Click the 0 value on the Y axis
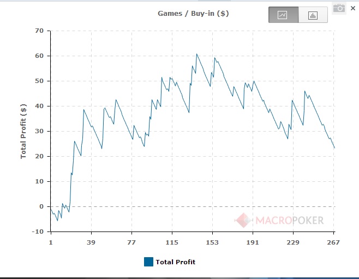This screenshot has width=359, height=279. tap(41, 206)
